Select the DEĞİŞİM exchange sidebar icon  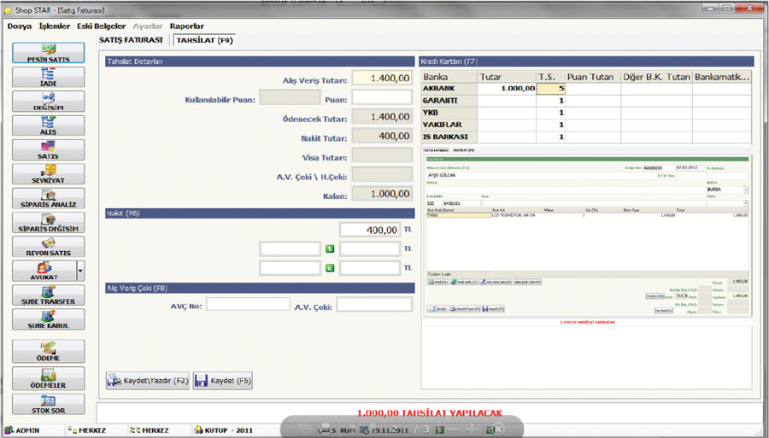coord(48,102)
